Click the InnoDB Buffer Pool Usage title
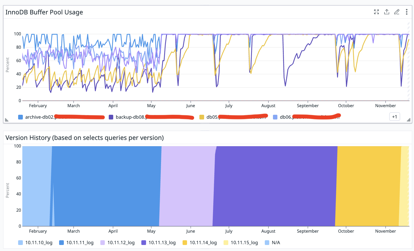This screenshot has height=251, width=414. coord(44,12)
